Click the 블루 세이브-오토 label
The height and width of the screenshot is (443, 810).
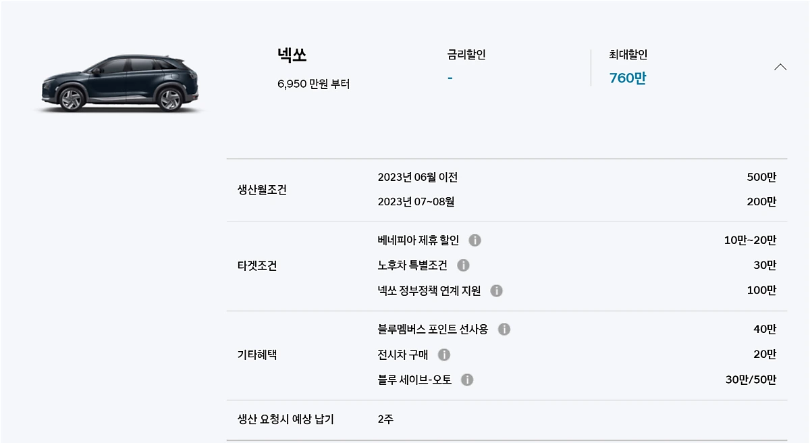point(414,380)
